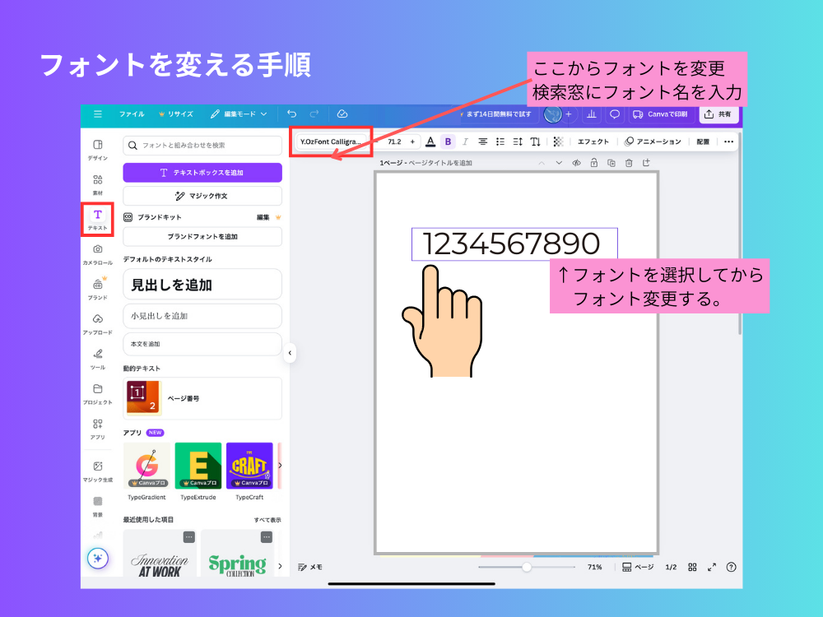The image size is (823, 617).
Task: Click the テキストボックスを追加 button
Action: click(202, 173)
